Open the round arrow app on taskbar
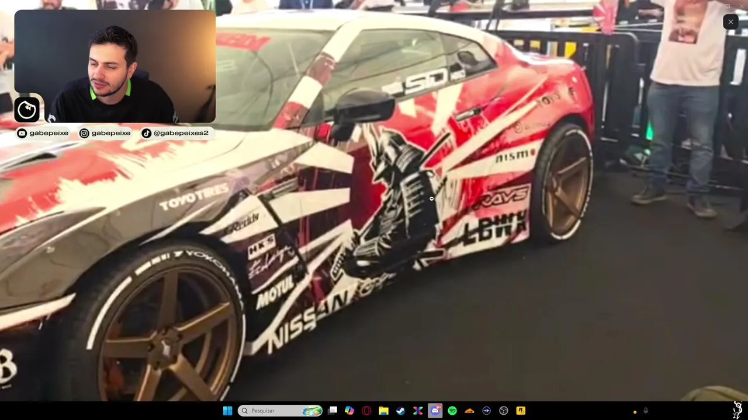This screenshot has height=420, width=748. [486, 411]
